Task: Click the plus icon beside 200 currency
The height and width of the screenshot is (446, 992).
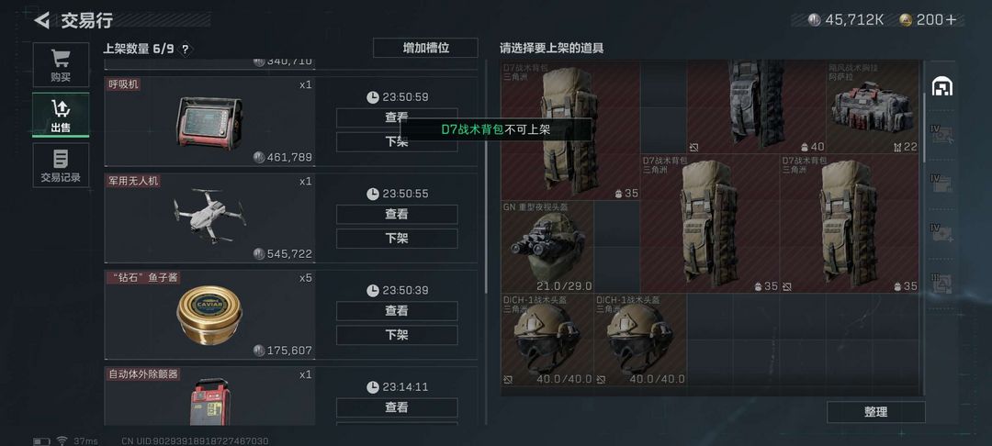Action: tap(951, 20)
